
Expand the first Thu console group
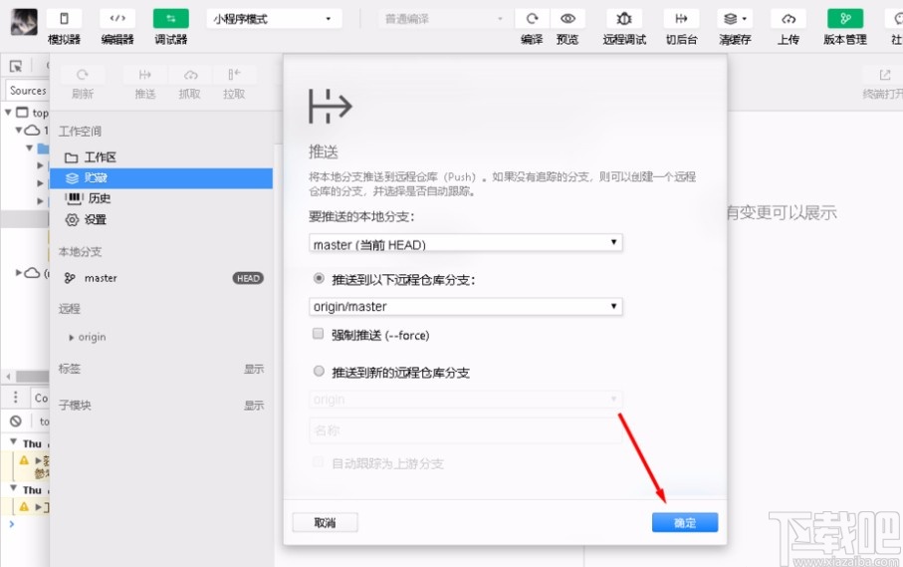tap(13, 442)
